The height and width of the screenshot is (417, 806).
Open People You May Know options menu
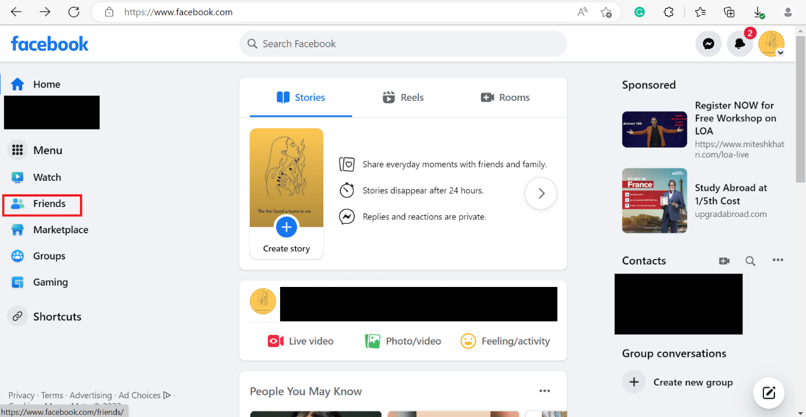coord(545,391)
